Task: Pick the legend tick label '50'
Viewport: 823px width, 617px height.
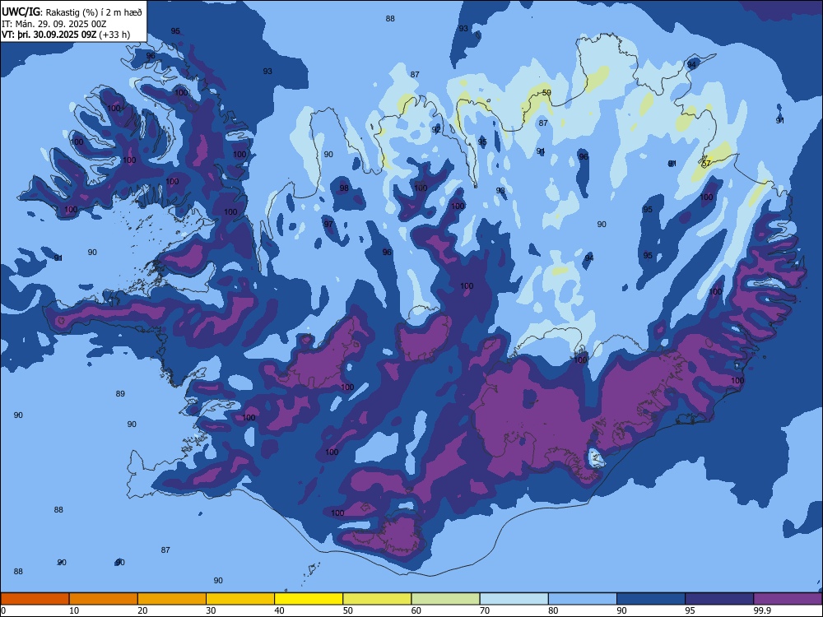Action: pos(347,610)
